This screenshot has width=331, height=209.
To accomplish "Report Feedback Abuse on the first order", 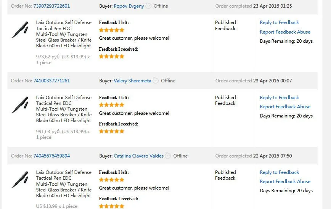I will pos(285,32).
